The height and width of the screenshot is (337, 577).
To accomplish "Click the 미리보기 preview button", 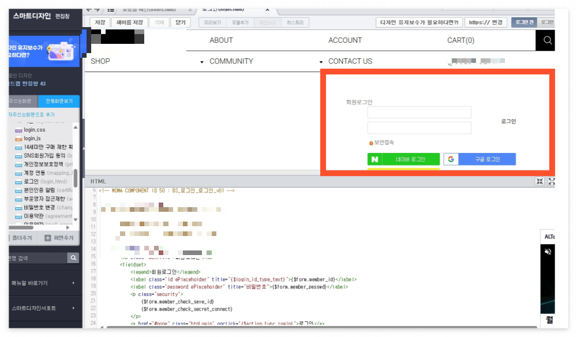I will coord(213,23).
